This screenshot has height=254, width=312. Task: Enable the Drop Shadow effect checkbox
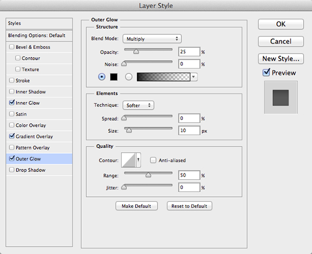12,170
